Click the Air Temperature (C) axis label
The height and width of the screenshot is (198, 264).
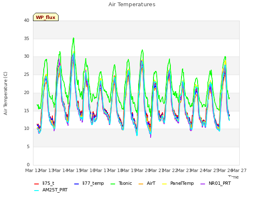[x=5, y=94]
